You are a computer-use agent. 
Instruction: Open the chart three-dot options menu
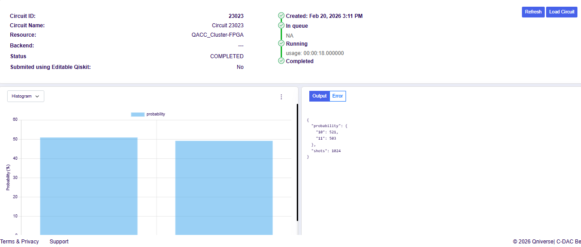pos(281,97)
